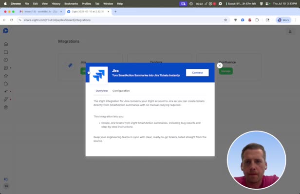Click the Jira icon on background card
This screenshot has height=194, width=300.
70,65
